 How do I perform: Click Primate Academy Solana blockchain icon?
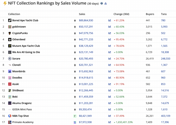coord(75,122)
